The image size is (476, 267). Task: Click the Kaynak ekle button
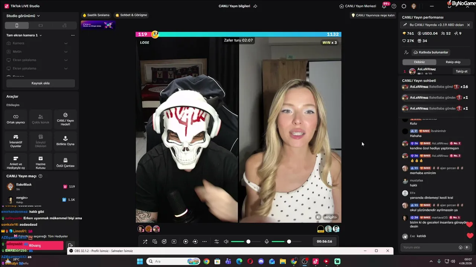point(41,83)
